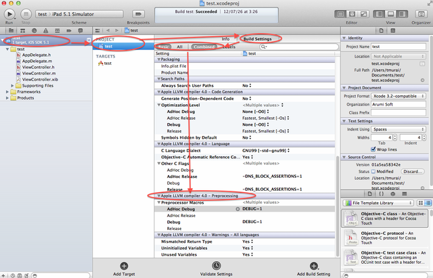This screenshot has width=433, height=278.
Task: Switch to the Combined view
Action: coord(204,47)
